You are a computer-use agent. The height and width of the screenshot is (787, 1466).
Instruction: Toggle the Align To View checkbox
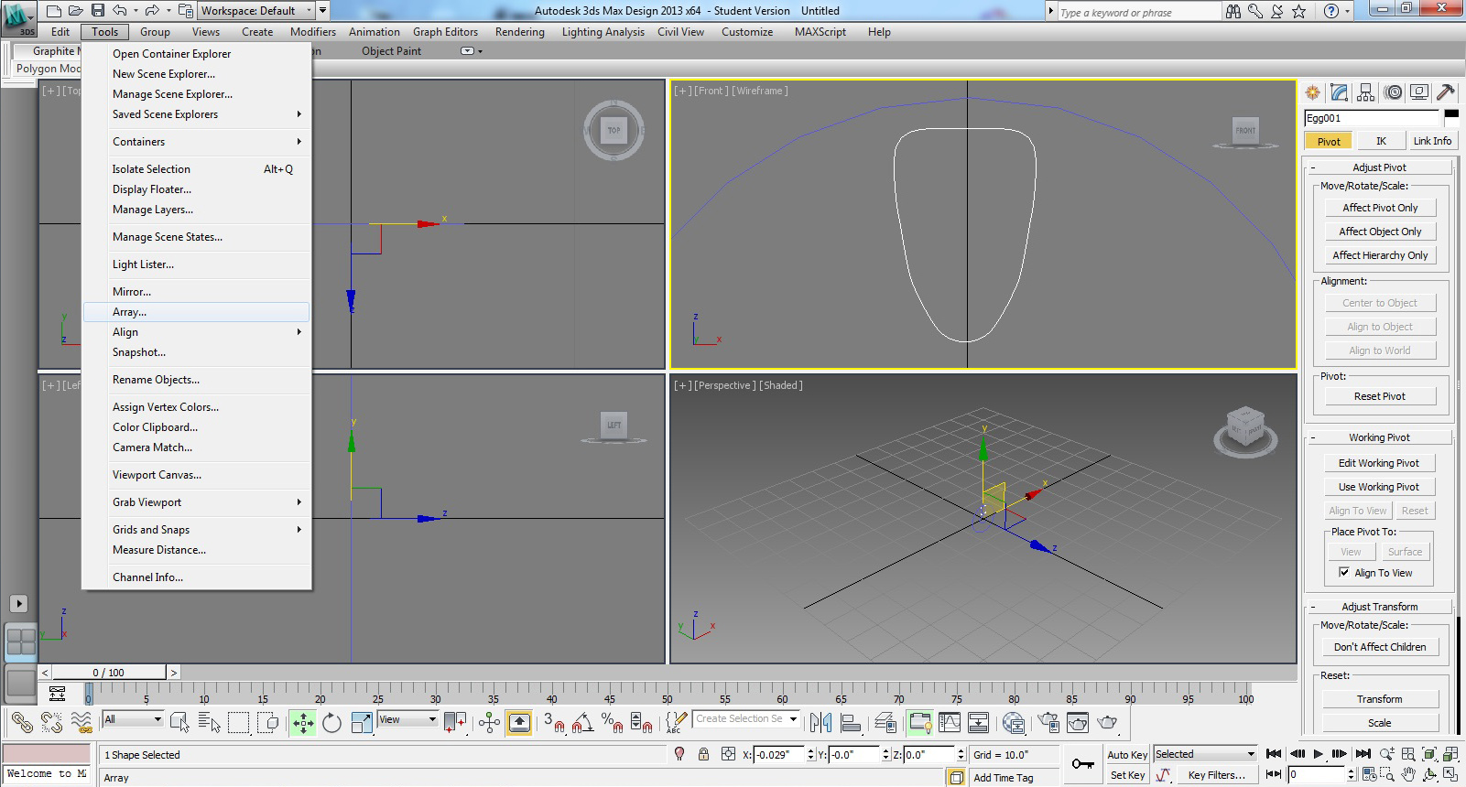coord(1344,573)
